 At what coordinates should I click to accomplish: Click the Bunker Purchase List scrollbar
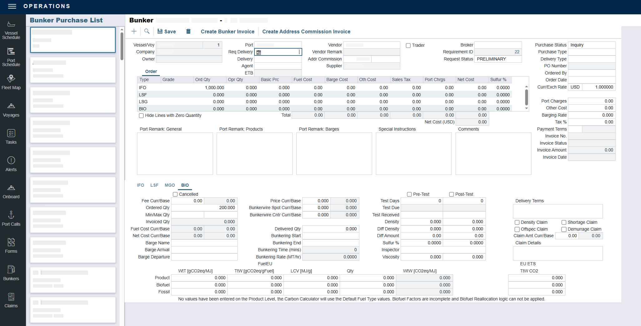click(122, 47)
